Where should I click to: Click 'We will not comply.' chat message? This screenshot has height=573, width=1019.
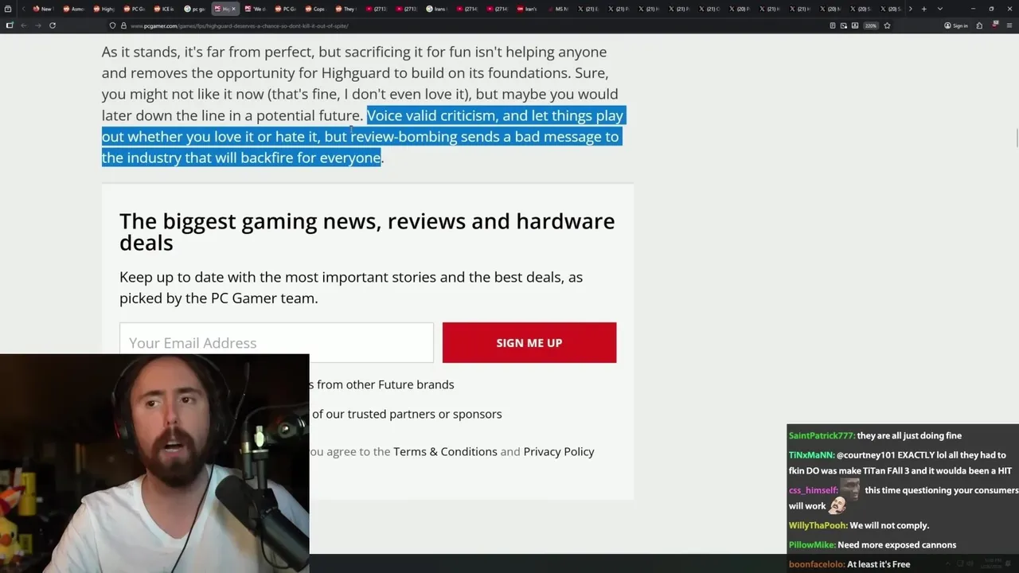(x=889, y=525)
